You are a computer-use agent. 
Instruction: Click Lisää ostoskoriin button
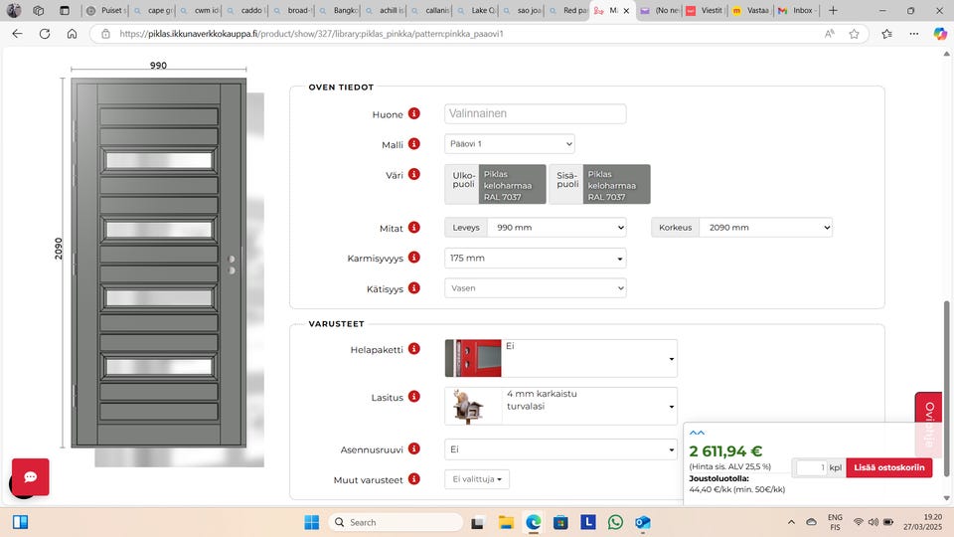(x=888, y=467)
